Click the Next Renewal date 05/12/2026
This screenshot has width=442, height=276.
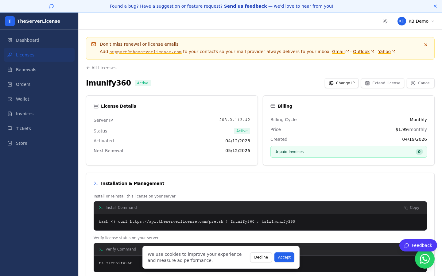(238, 151)
